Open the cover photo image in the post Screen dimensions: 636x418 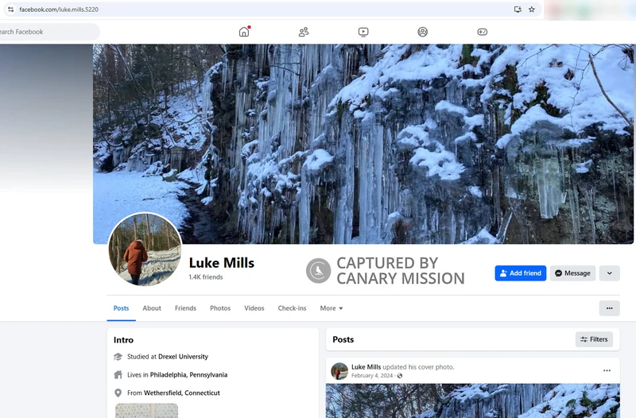[472, 401]
